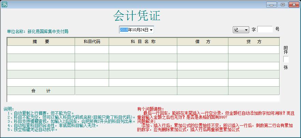
Task: Click the 摘要 column header
Action: click(x=41, y=42)
